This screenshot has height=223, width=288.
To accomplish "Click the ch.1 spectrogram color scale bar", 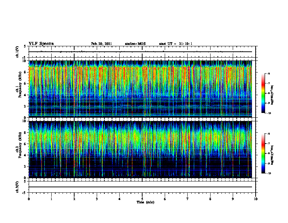I will click(x=263, y=93).
